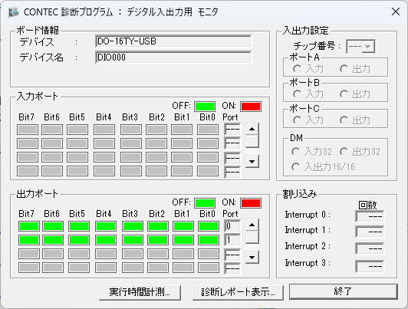Click the 出力ポート group label
Viewport: 408px width, 309px height.
coord(37,194)
